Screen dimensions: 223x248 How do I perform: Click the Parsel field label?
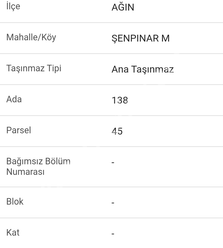pos(19,130)
